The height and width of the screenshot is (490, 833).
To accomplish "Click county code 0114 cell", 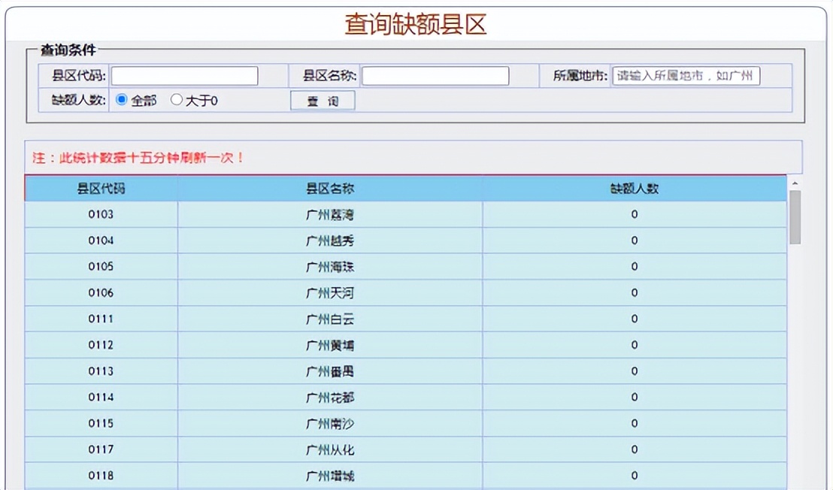I will tap(101, 397).
